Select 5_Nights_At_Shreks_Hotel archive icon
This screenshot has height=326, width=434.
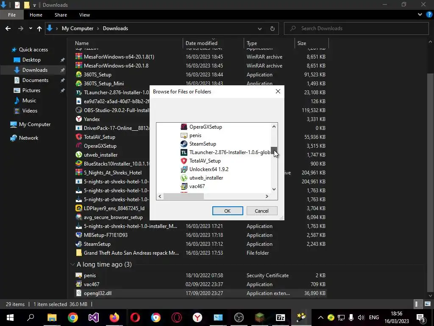79,173
